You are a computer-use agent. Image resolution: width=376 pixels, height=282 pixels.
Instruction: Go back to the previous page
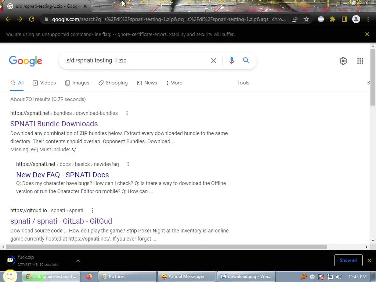coord(8,19)
